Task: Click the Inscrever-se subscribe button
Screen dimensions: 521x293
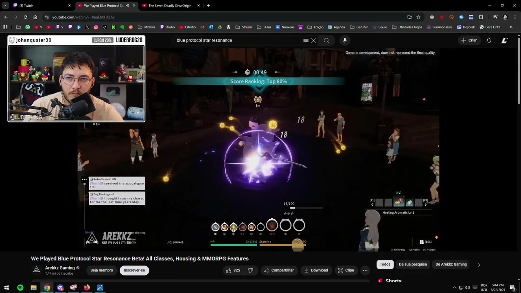Action: pos(134,270)
